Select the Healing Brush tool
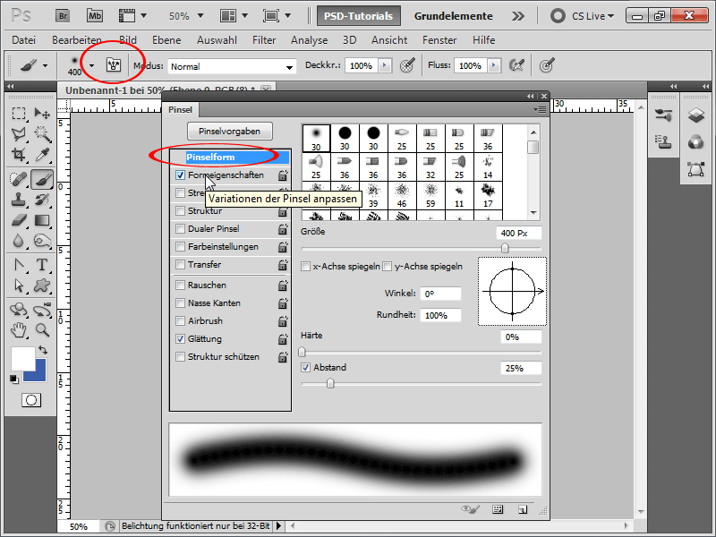Image resolution: width=716 pixels, height=537 pixels. click(x=19, y=179)
